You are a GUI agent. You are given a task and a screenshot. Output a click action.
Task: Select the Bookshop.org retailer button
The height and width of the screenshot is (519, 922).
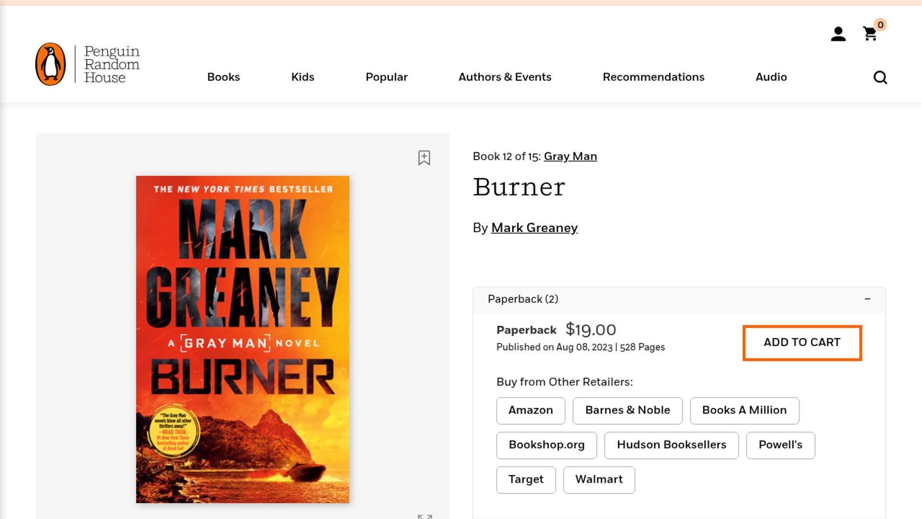click(546, 445)
